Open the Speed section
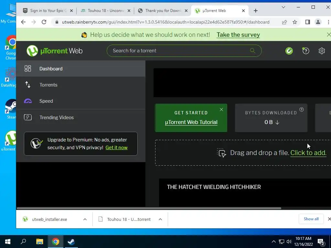 click(80, 101)
